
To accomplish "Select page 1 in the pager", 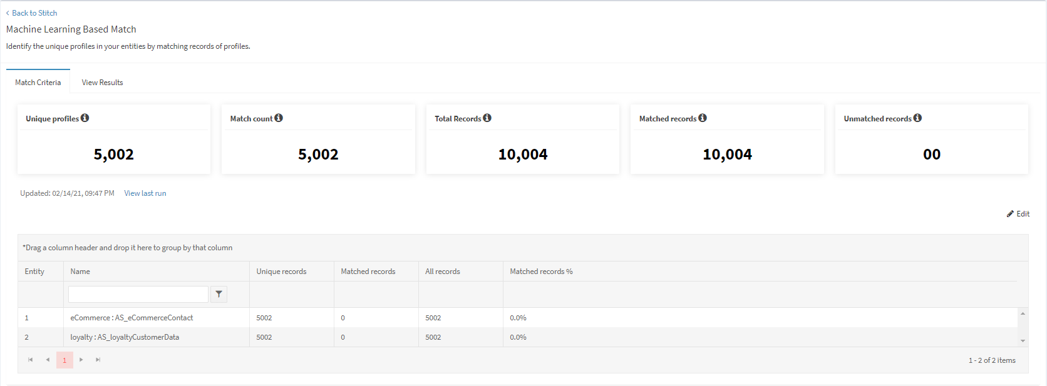I will click(64, 360).
